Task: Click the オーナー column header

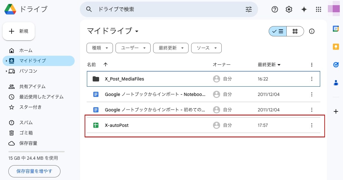Action: coord(222,65)
